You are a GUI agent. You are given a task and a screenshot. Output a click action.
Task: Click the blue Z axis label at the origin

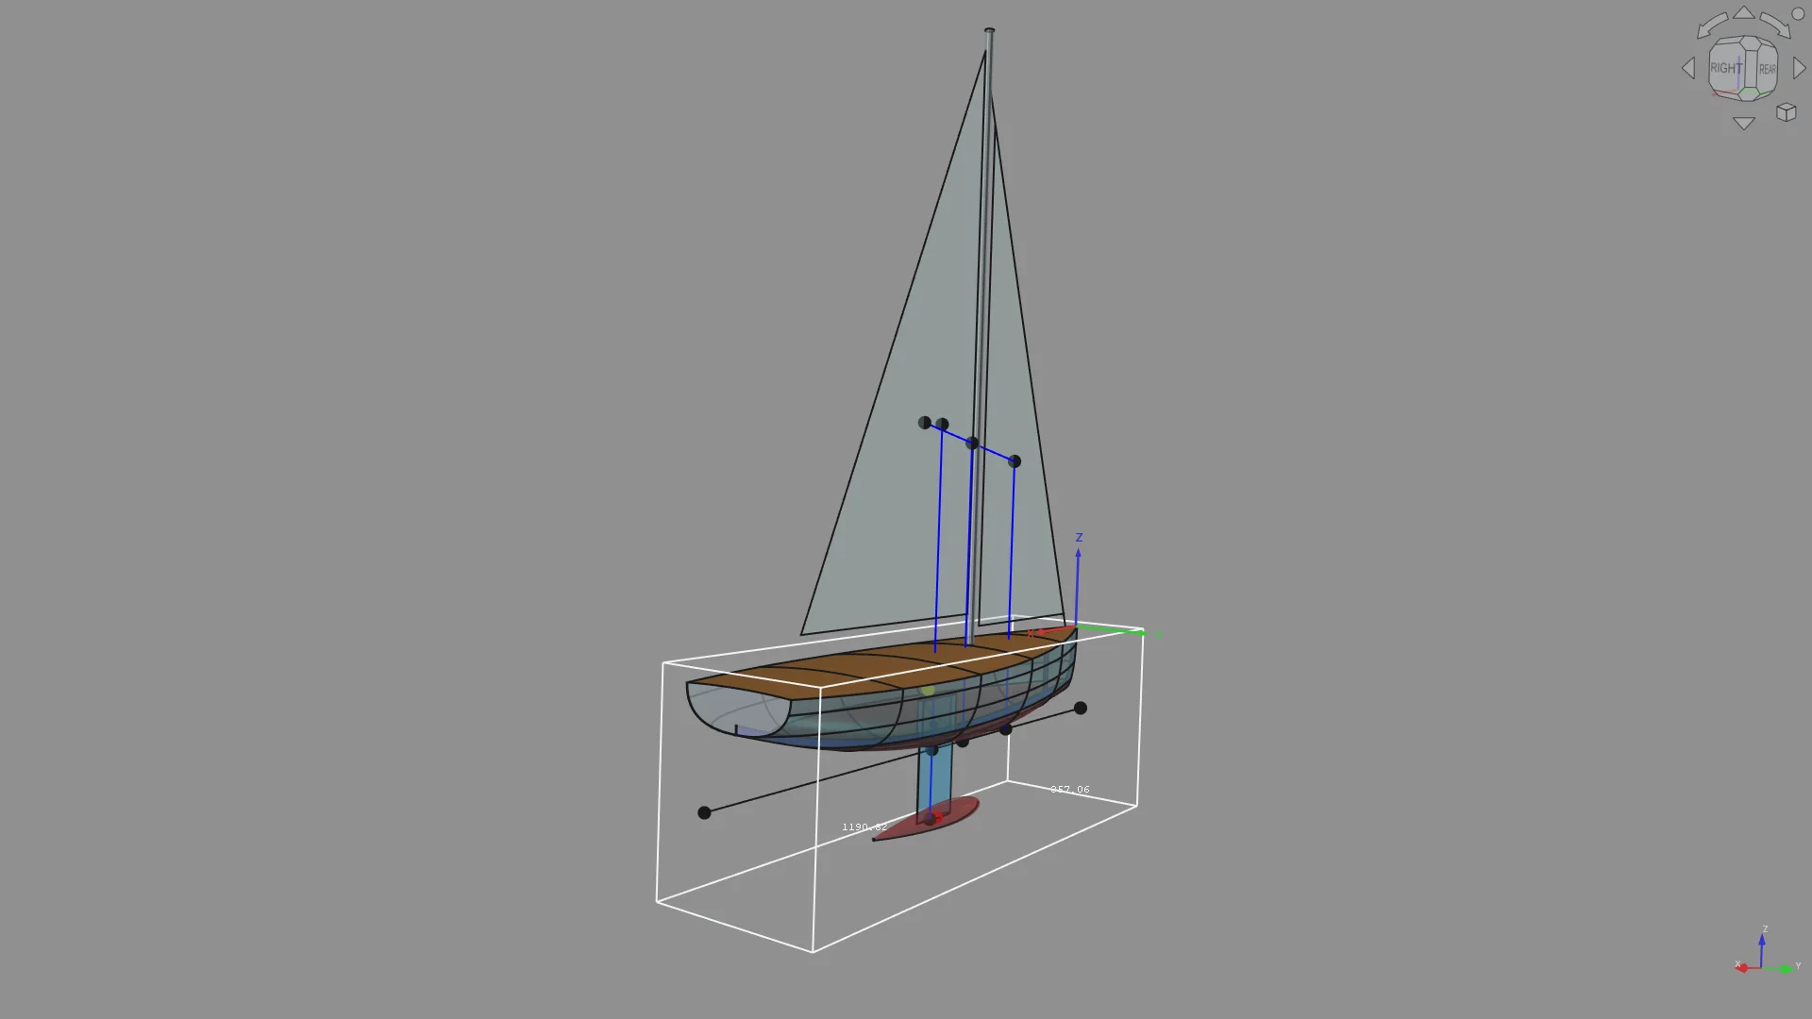click(1079, 538)
